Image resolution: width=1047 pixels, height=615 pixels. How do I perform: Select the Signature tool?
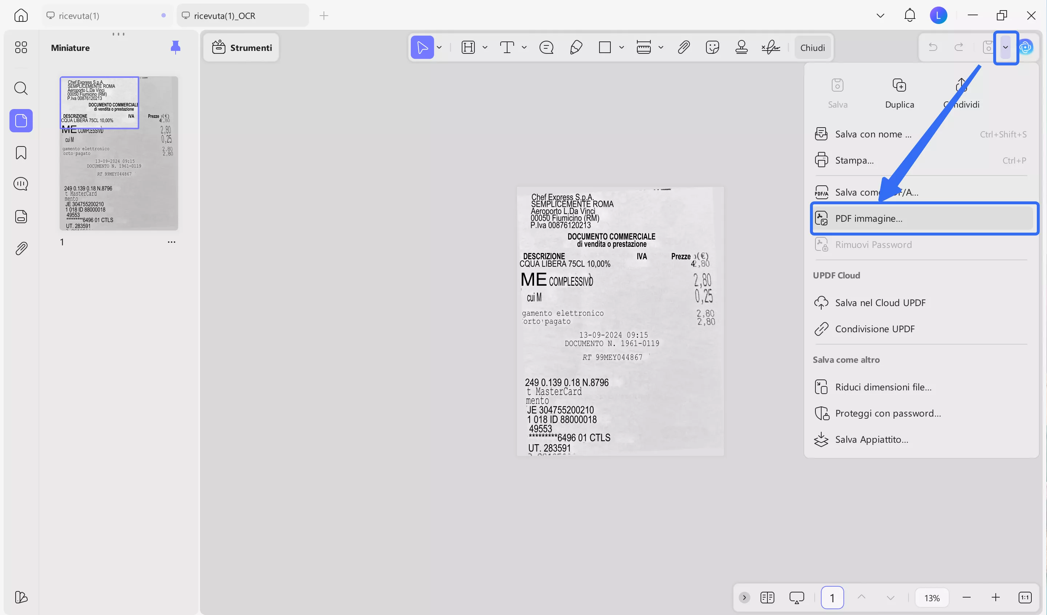tap(771, 47)
